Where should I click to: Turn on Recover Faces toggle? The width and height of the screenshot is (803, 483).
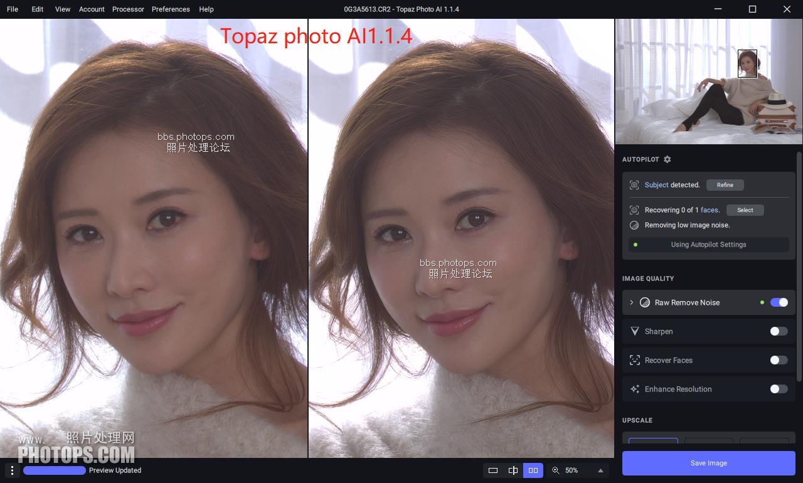tap(779, 360)
